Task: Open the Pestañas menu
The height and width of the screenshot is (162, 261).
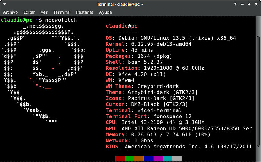Action: [85, 12]
